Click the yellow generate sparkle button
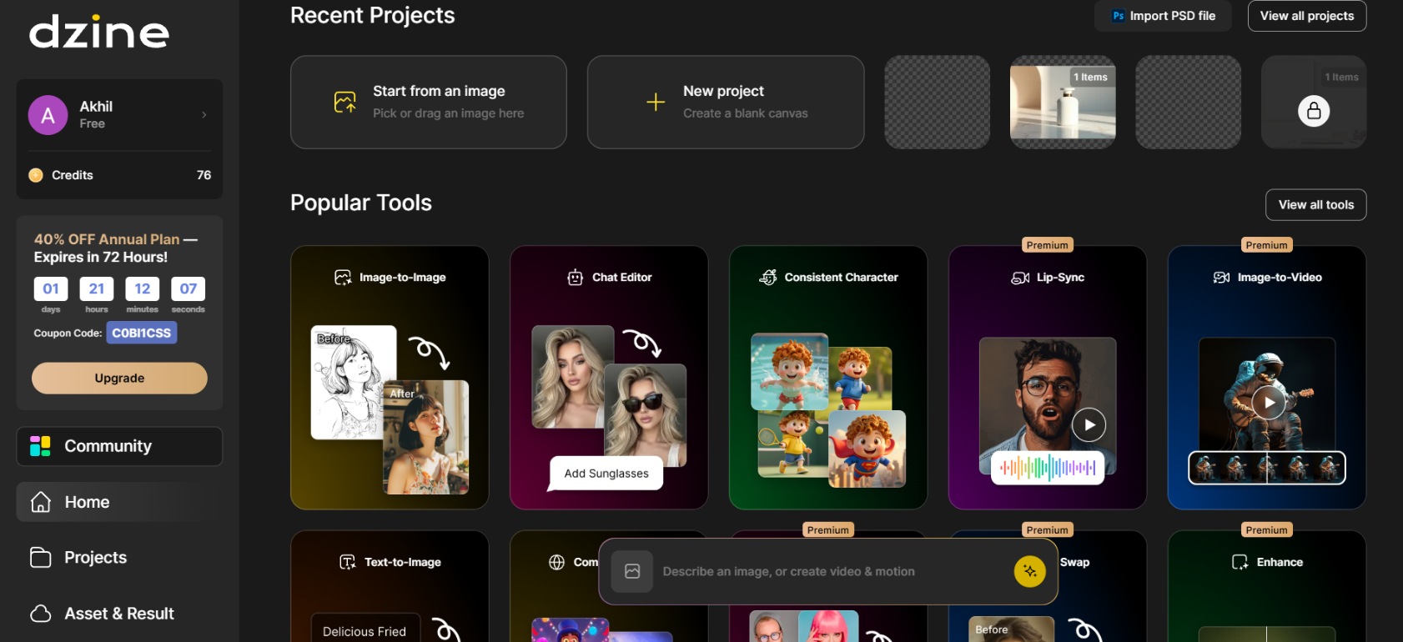The height and width of the screenshot is (642, 1403). pyautogui.click(x=1030, y=571)
